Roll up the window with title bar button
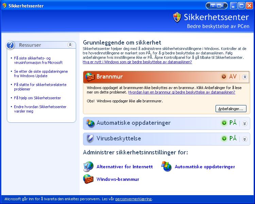255x204 pixels. pos(213,6)
